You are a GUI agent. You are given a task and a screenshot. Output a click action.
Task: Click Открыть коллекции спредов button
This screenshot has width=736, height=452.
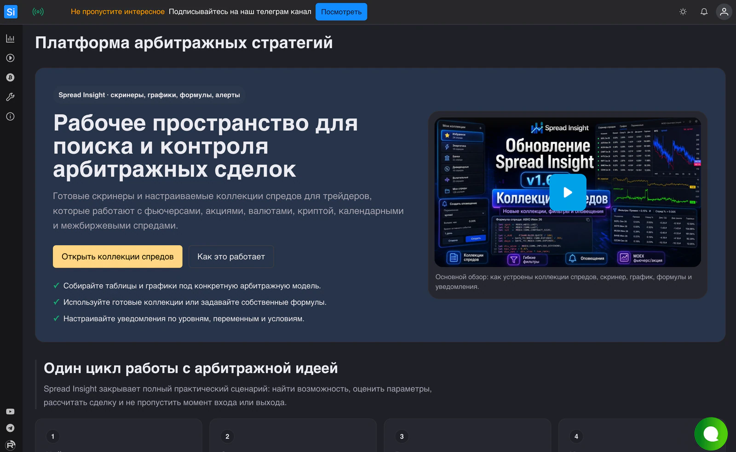(118, 256)
